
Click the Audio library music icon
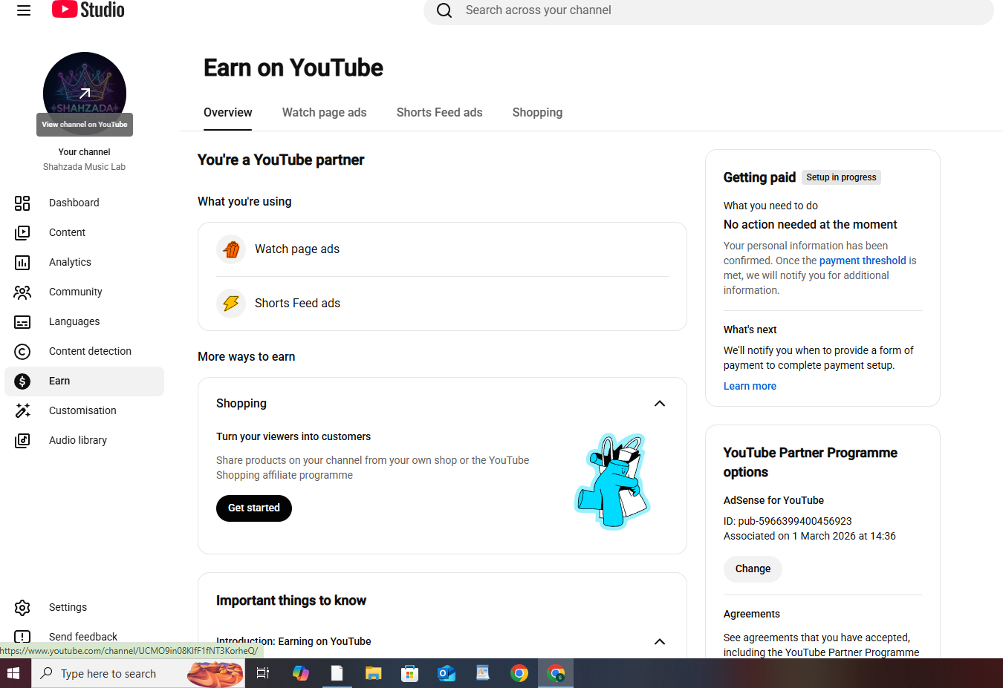[x=22, y=440]
